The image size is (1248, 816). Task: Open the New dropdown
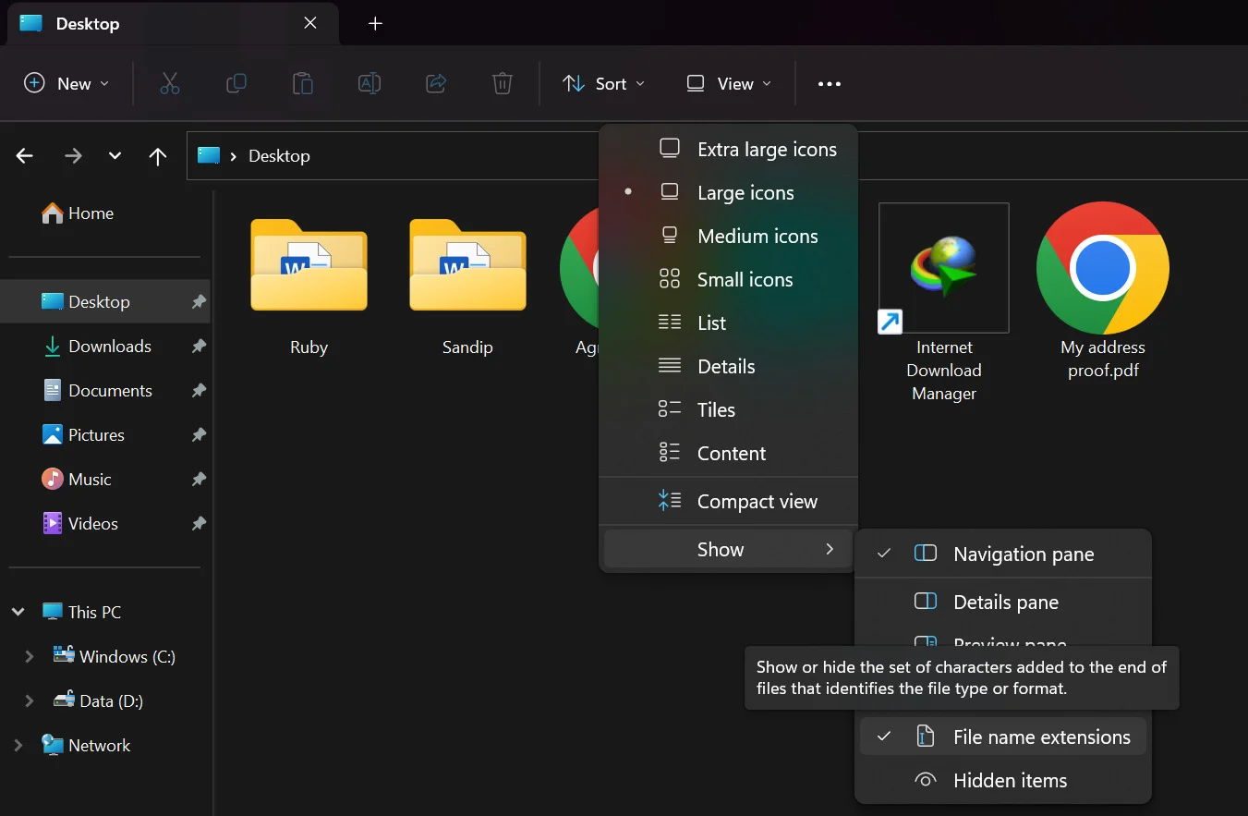[67, 83]
